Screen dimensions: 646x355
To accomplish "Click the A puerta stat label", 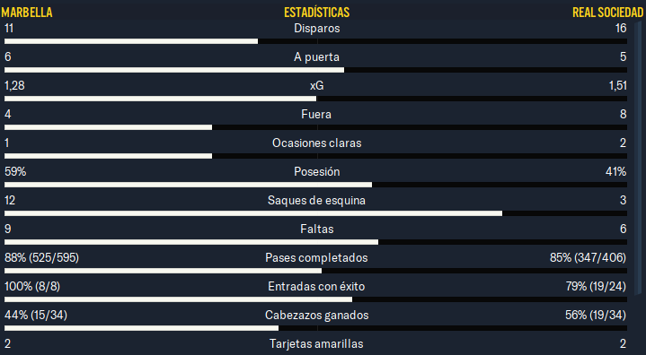I will [x=316, y=57].
